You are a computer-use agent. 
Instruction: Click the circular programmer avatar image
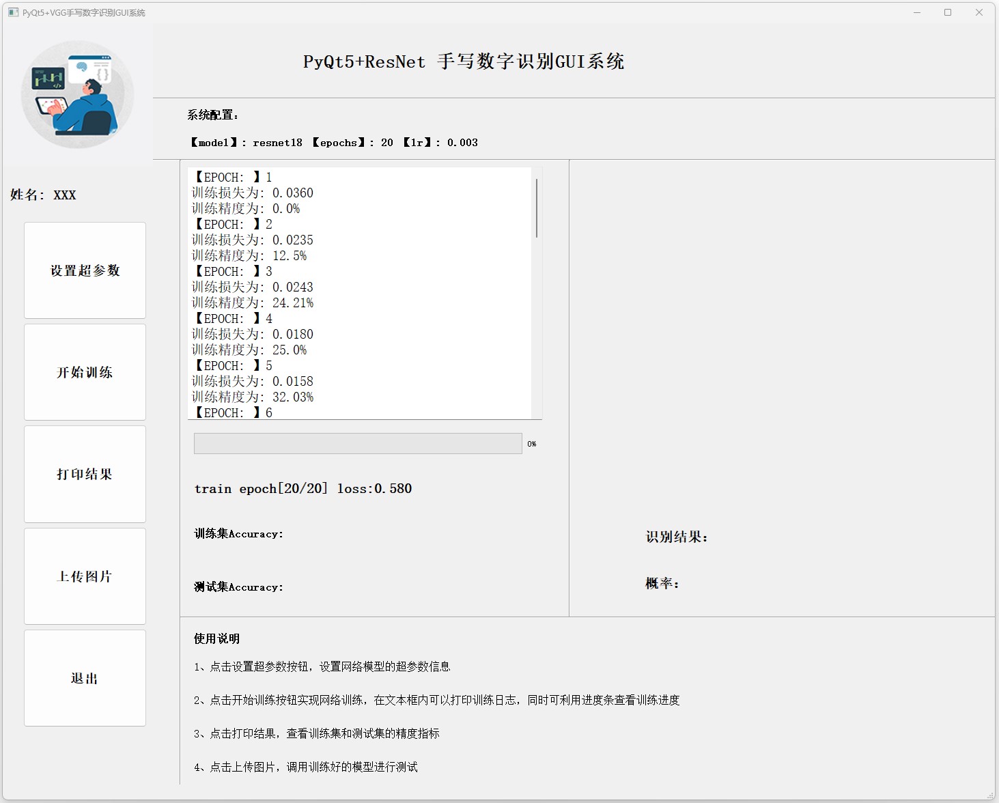coord(77,94)
